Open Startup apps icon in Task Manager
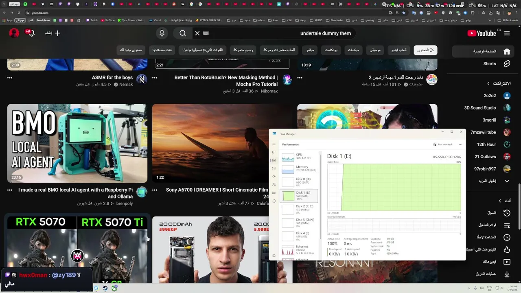Image resolution: width=521 pixels, height=293 pixels. coord(274,177)
